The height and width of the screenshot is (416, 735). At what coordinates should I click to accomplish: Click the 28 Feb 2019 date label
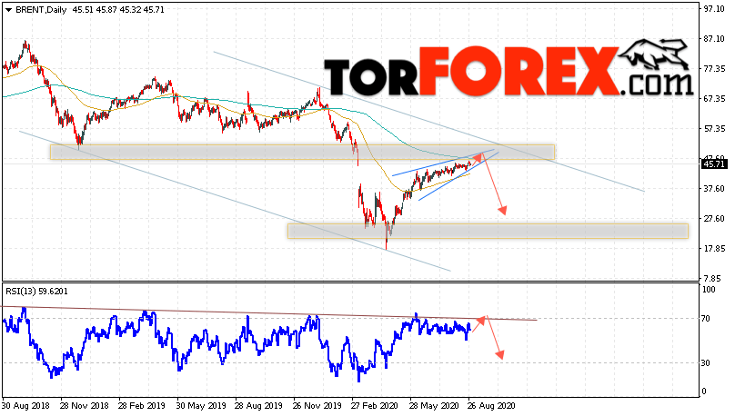pos(142,406)
